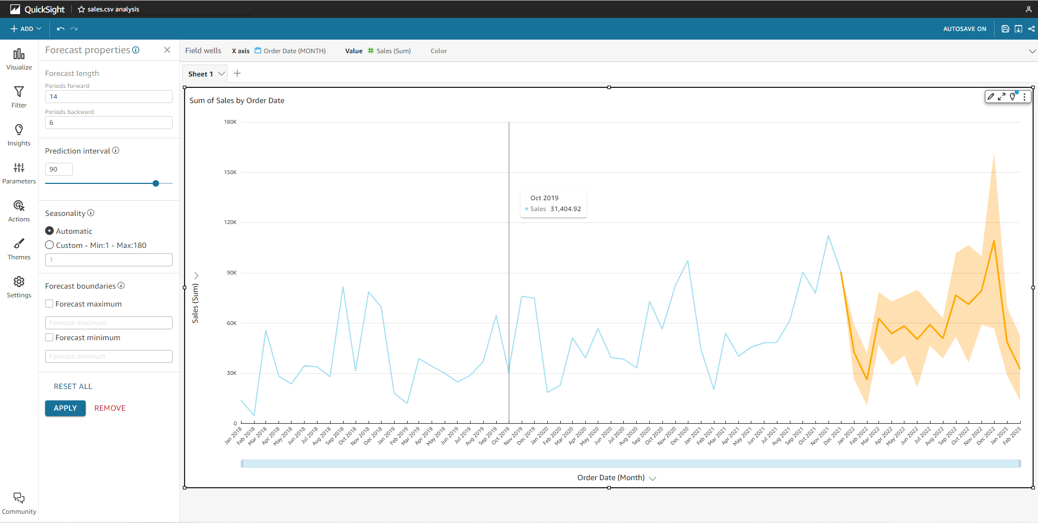Click the QuickSight logo
The height and width of the screenshot is (523, 1038).
click(37, 9)
